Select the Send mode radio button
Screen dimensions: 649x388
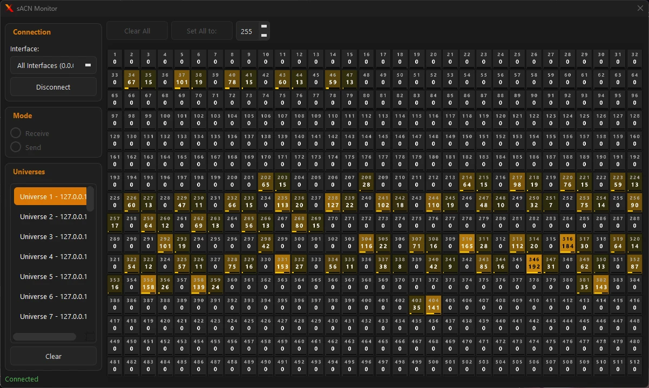coord(16,147)
